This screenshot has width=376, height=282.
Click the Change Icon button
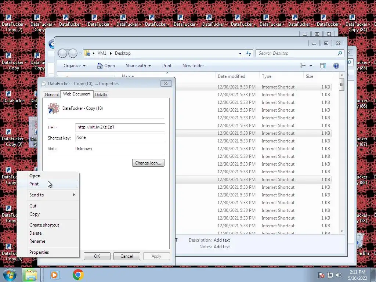coord(148,163)
